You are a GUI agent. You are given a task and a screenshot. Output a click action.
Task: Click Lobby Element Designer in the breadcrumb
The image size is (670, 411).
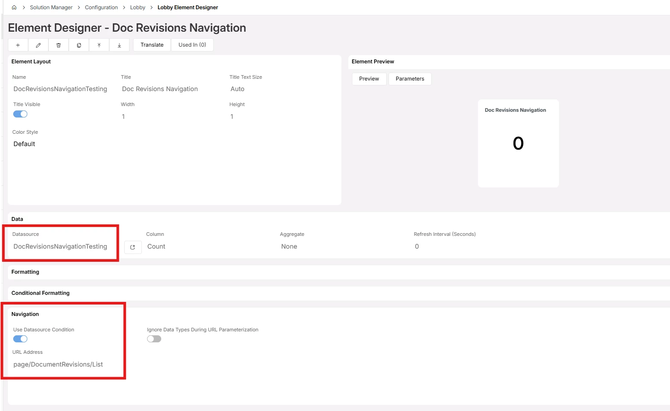188,7
